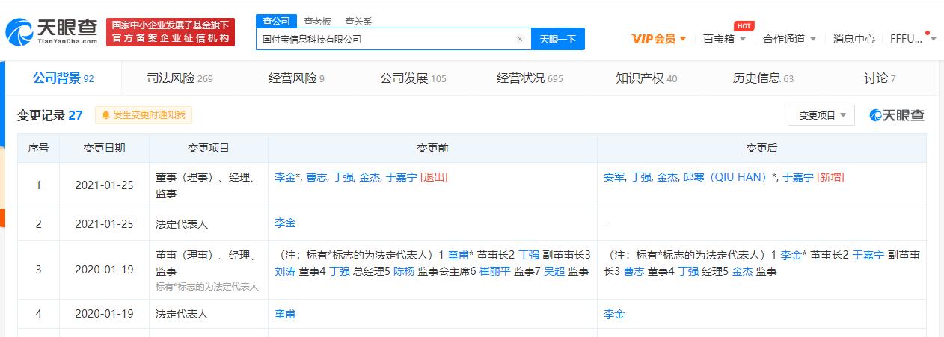Image resolution: width=944 pixels, height=337 pixels.
Task: Click the 变更日期 column header
Action: coord(104,148)
